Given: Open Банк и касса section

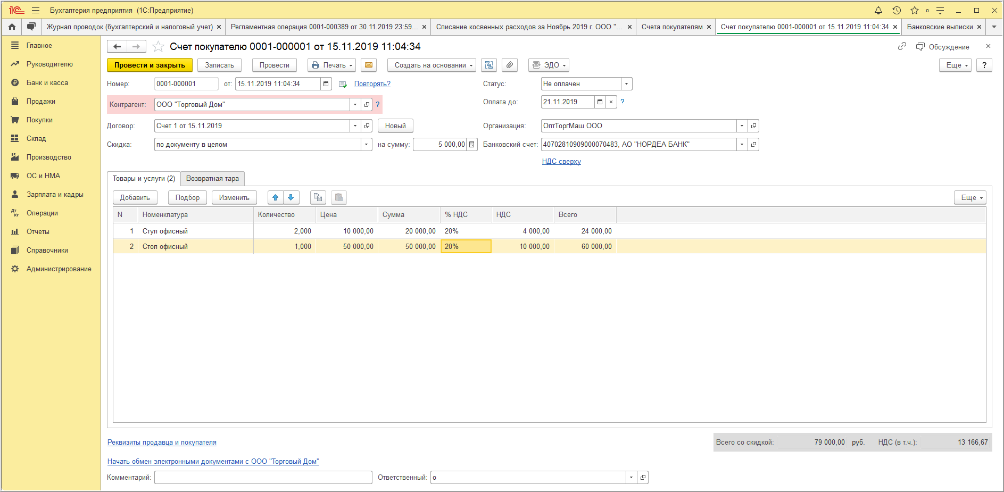Looking at the screenshot, I should click(x=47, y=82).
